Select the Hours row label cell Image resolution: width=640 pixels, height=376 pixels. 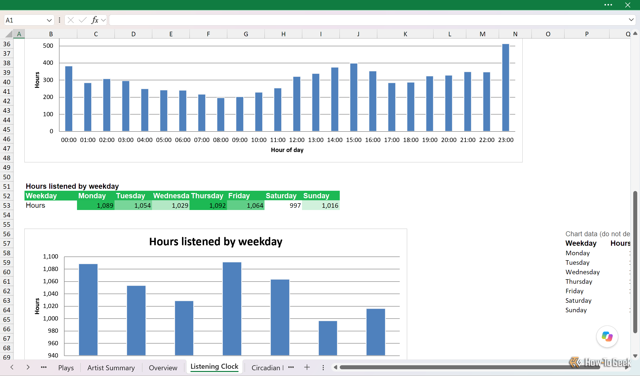pyautogui.click(x=51, y=205)
